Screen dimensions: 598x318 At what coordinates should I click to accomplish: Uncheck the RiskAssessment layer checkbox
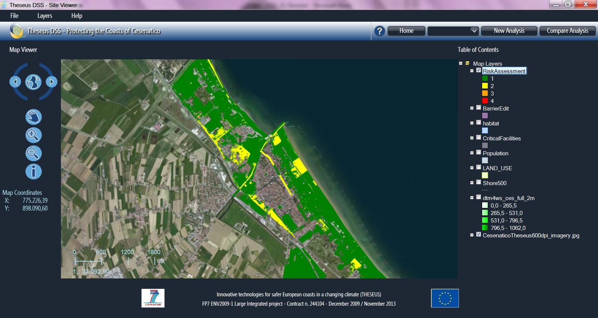point(478,71)
